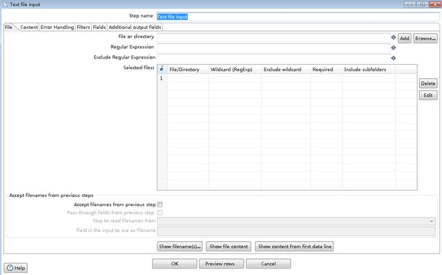442x275 pixels.
Task: Click Show file content button
Action: [x=229, y=247]
